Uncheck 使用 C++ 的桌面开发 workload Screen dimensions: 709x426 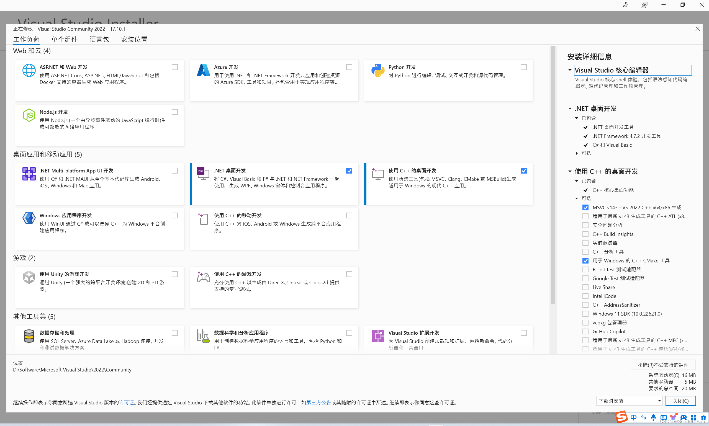pyautogui.click(x=523, y=171)
